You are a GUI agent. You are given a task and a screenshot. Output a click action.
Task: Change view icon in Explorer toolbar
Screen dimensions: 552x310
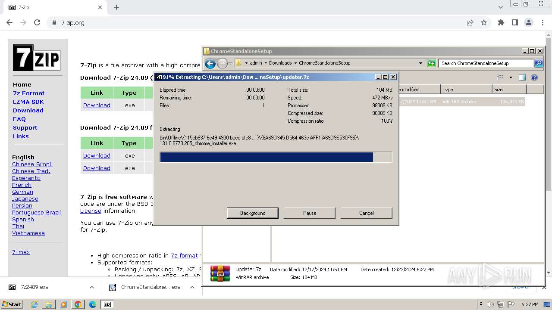(500, 77)
